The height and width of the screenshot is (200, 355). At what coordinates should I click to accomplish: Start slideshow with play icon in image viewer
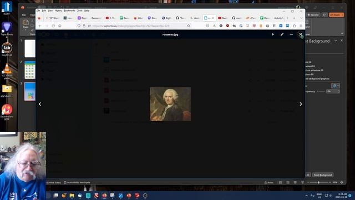point(273,34)
